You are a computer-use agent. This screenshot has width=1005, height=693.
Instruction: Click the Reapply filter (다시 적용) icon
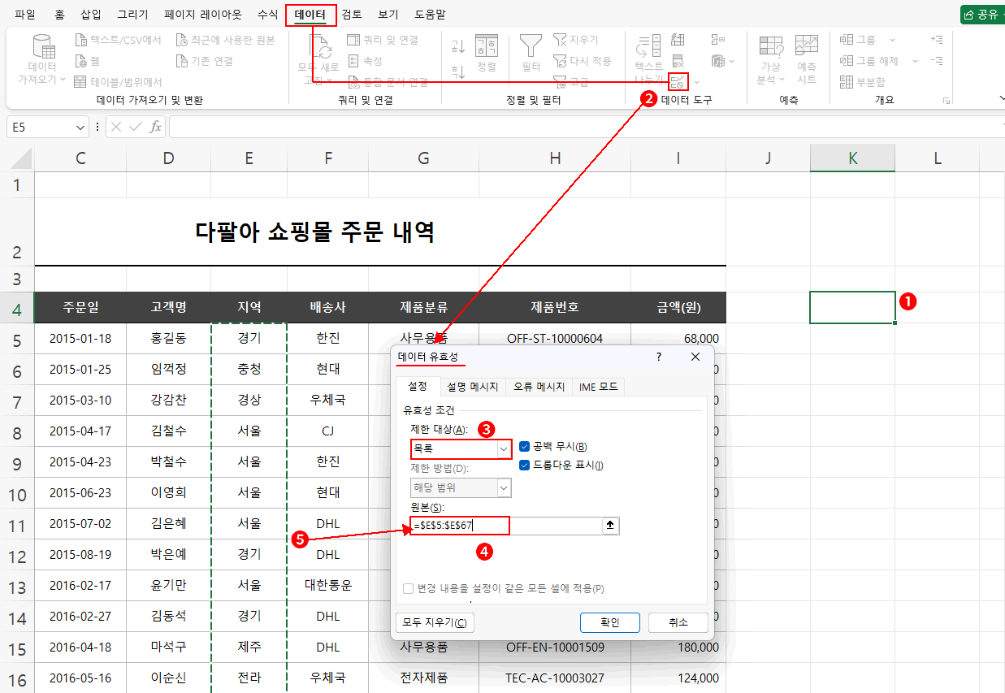[560, 61]
